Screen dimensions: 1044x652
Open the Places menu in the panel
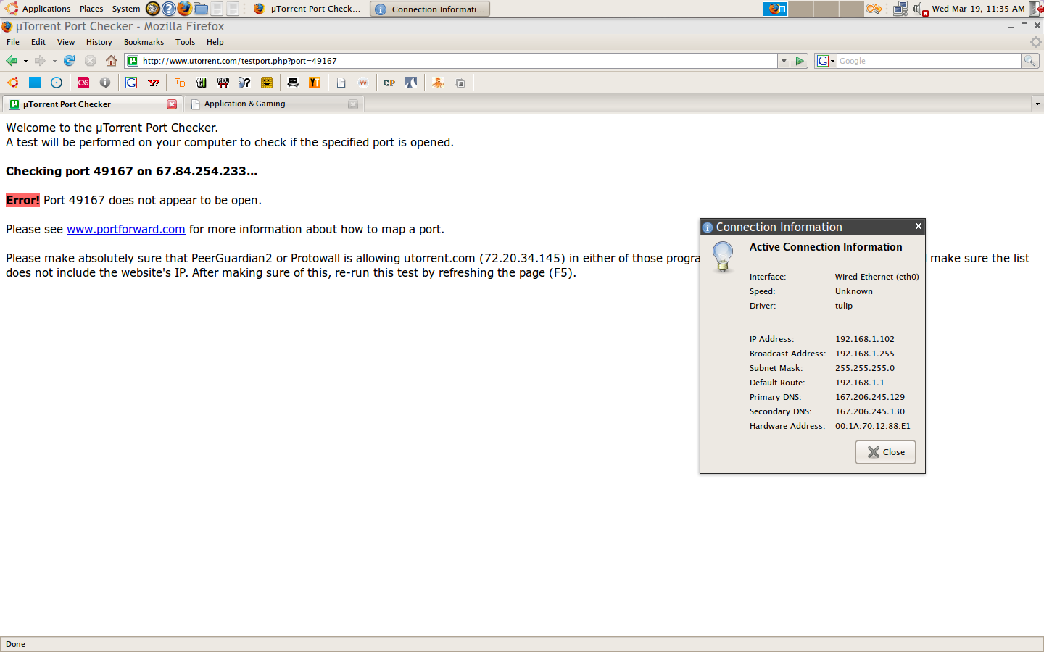(91, 9)
